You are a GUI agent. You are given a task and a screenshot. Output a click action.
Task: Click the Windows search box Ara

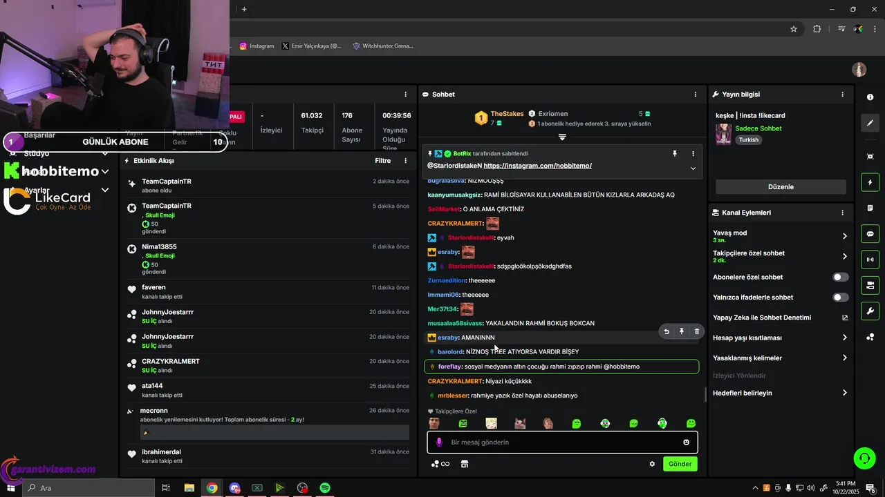pyautogui.click(x=88, y=488)
